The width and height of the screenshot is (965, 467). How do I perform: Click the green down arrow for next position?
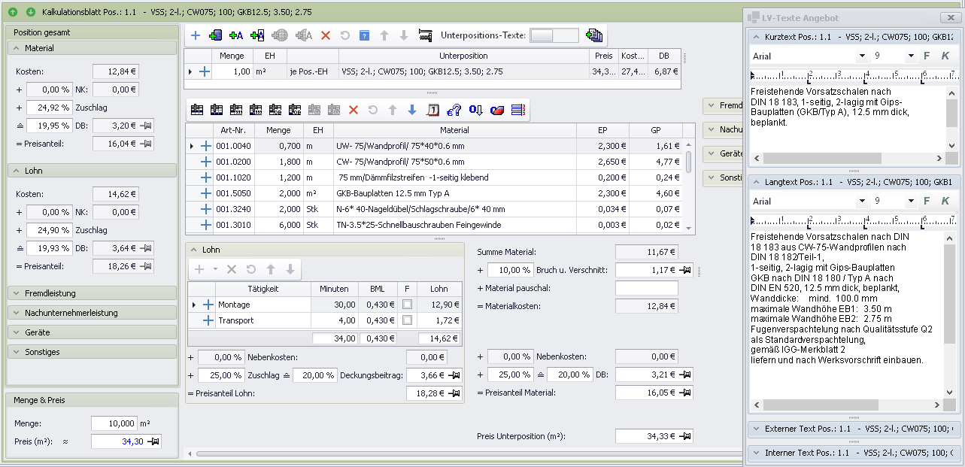coord(30,12)
